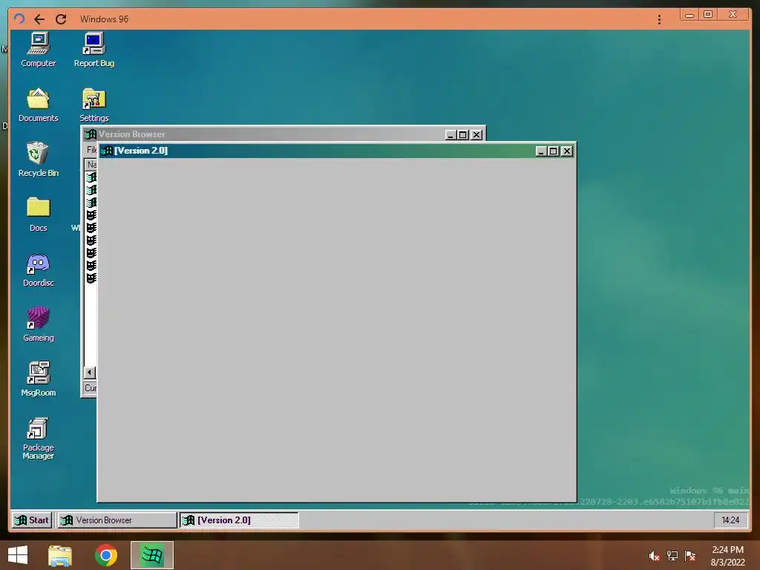760x570 pixels.
Task: Select last version entry in Version Browser list
Action: (x=91, y=278)
